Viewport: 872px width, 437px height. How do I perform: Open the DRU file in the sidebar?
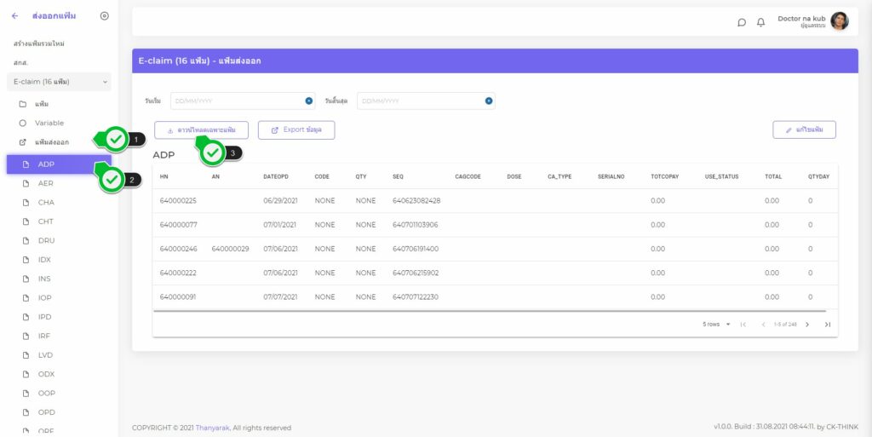pyautogui.click(x=46, y=240)
